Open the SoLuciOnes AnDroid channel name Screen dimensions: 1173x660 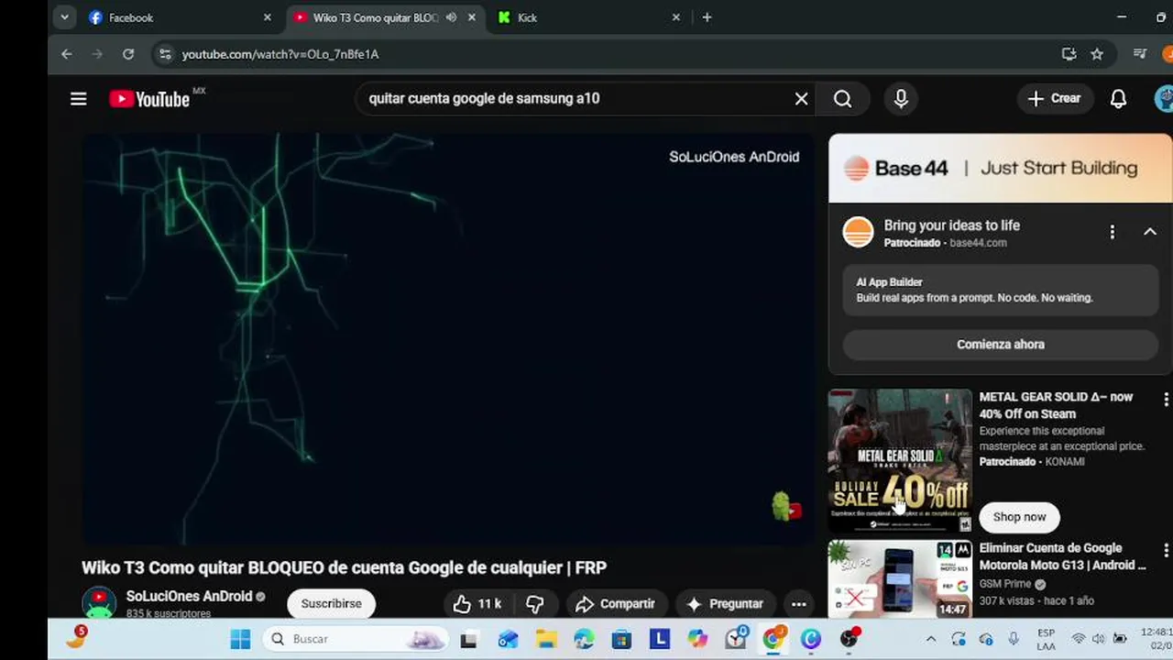point(189,596)
